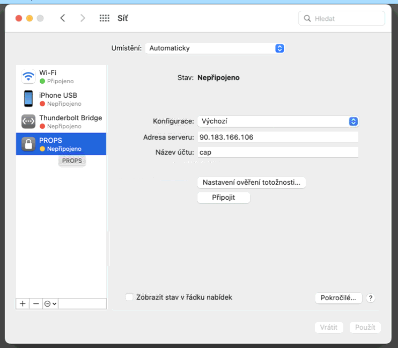This screenshot has height=348, width=398.
Task: Open the service actions menu
Action: pyautogui.click(x=50, y=303)
